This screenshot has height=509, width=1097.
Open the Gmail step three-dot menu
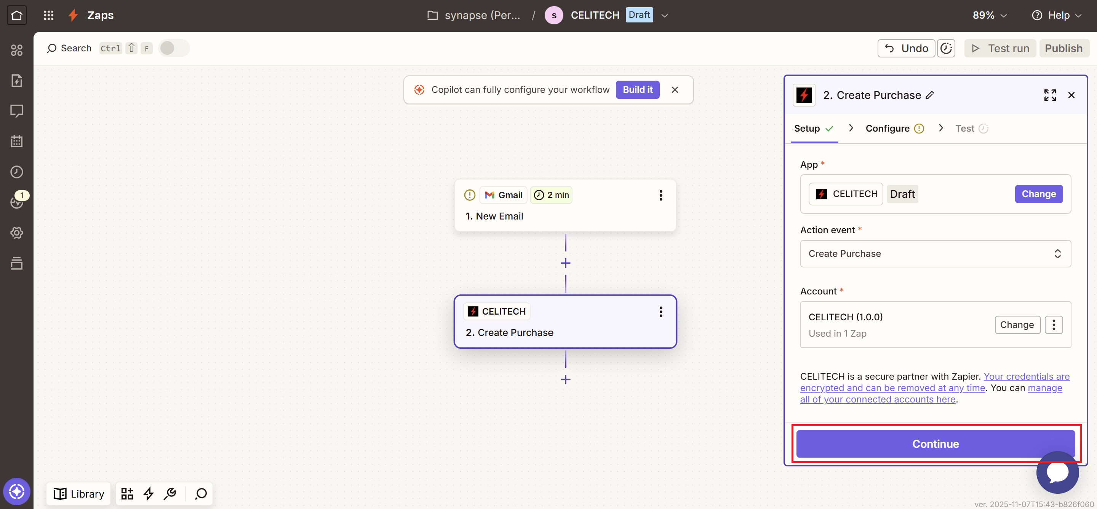pyautogui.click(x=660, y=195)
